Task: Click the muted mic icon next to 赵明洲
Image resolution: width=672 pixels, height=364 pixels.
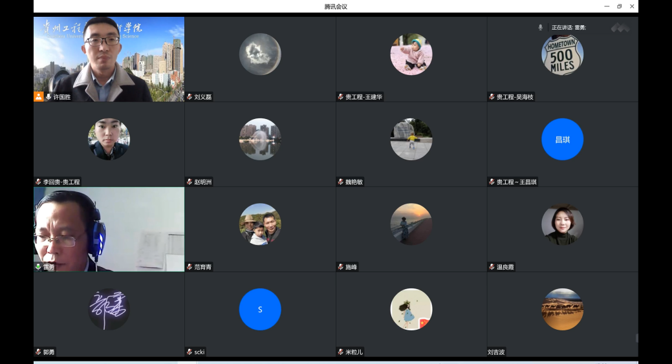Action: click(x=190, y=182)
